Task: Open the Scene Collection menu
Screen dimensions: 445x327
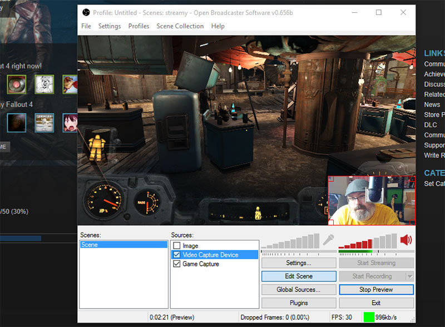Action: point(180,26)
